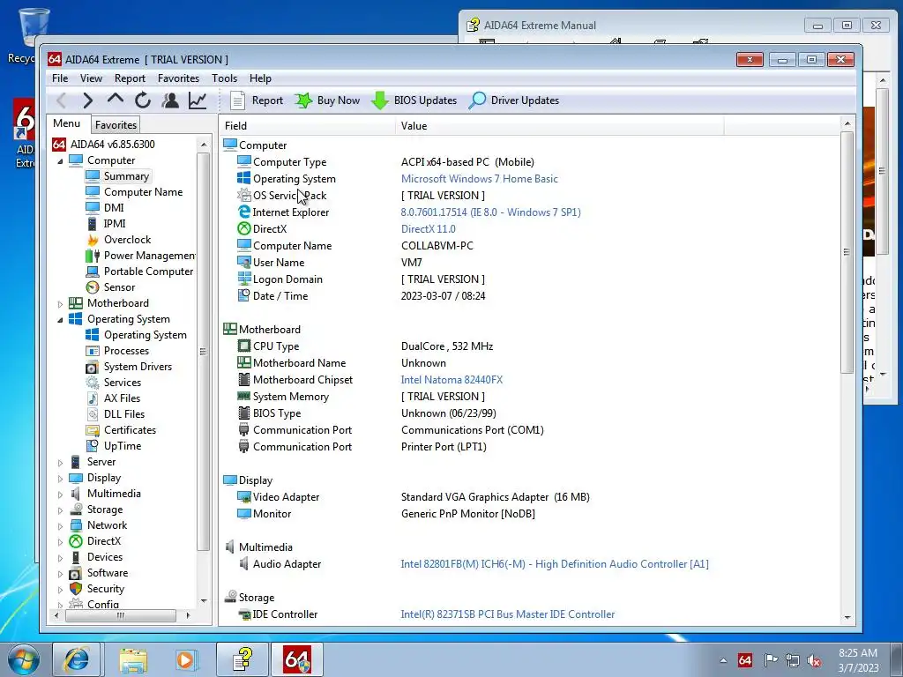Open the user icon in the toolbar
The width and height of the screenshot is (903, 677).
click(170, 100)
